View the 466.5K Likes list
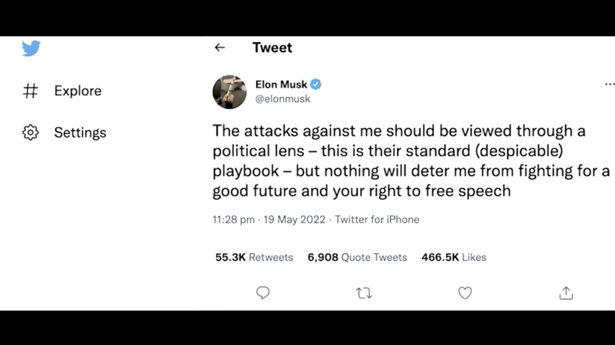Viewport: 615px width, 345px height. (454, 257)
